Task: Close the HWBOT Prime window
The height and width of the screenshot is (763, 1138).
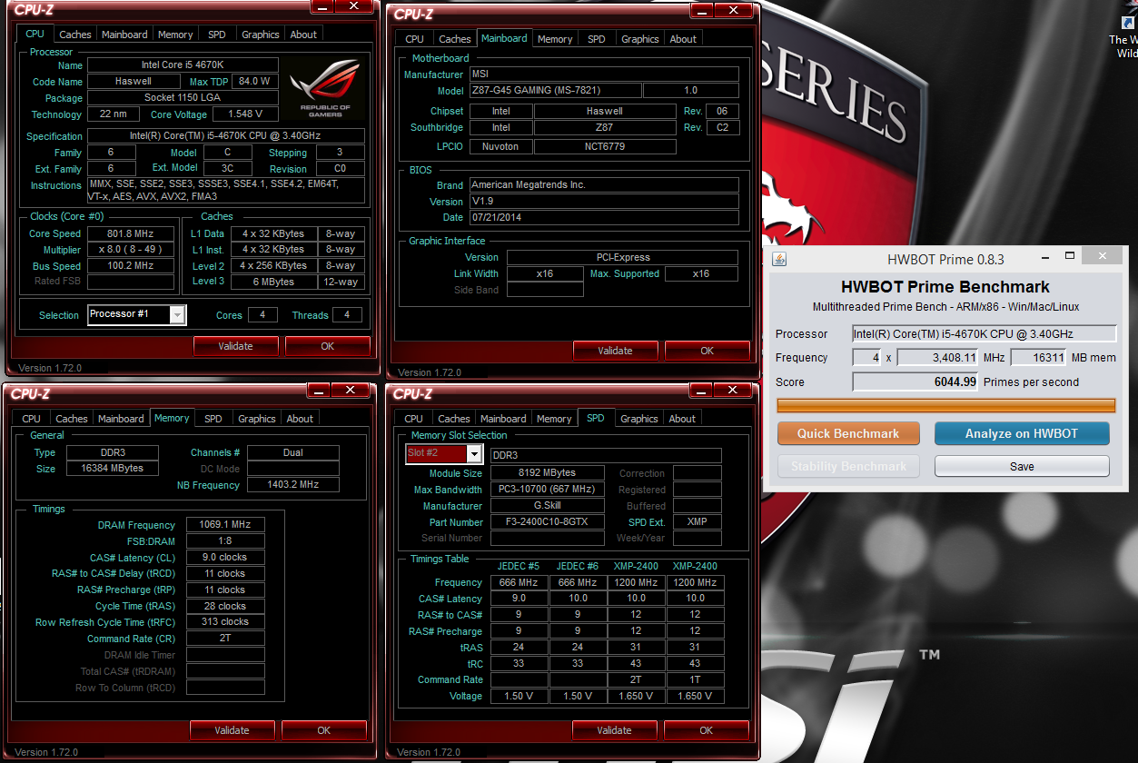Action: 1103,256
